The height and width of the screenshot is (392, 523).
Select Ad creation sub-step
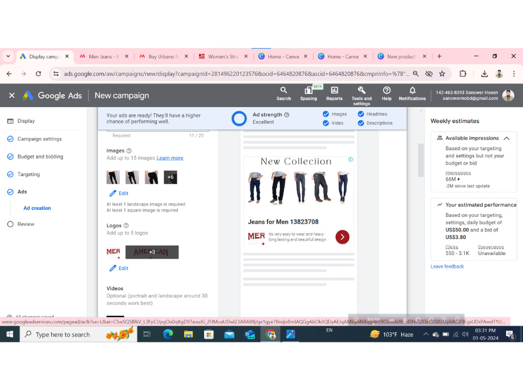(37, 208)
